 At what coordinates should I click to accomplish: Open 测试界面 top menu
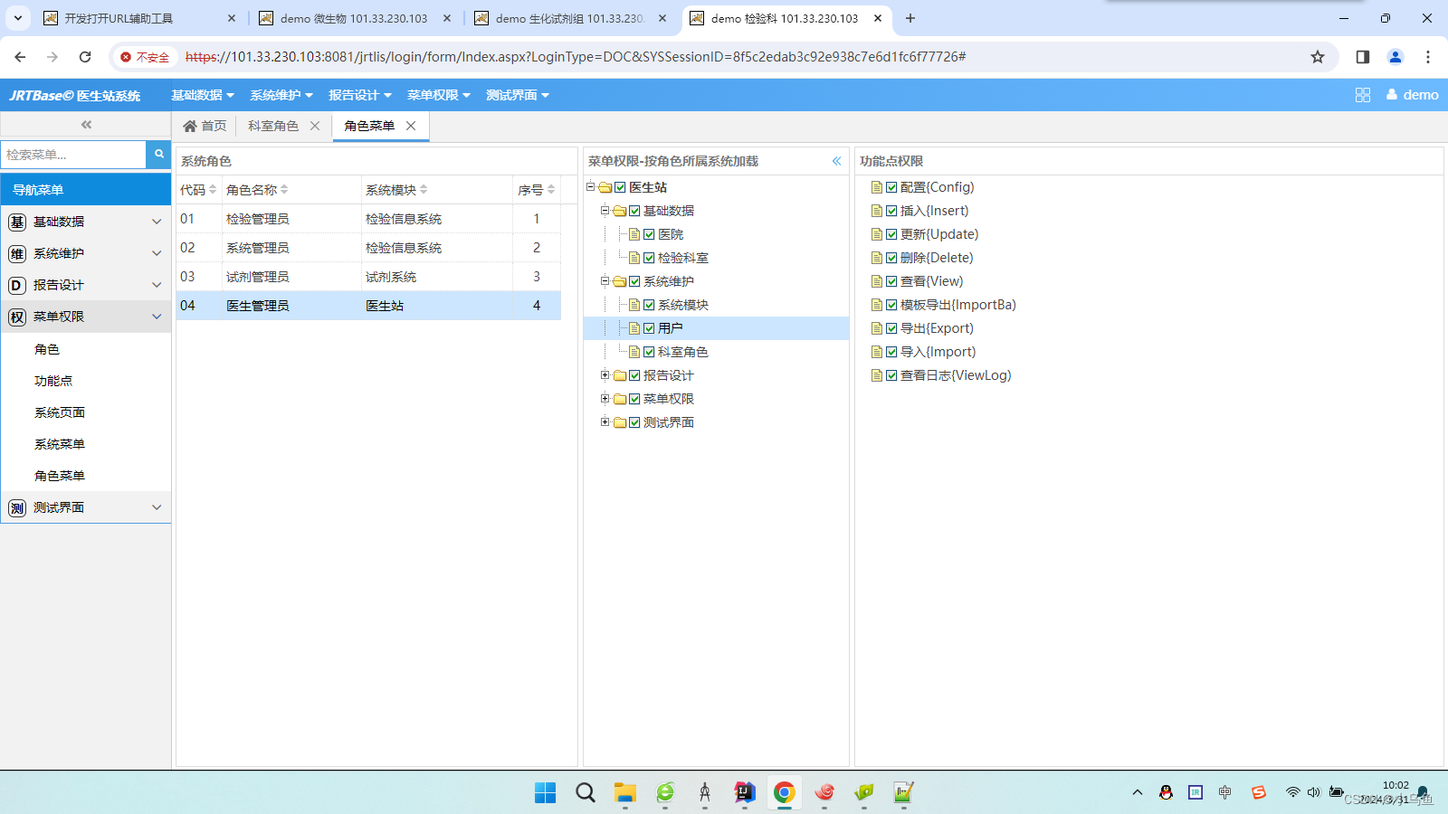[x=518, y=95]
